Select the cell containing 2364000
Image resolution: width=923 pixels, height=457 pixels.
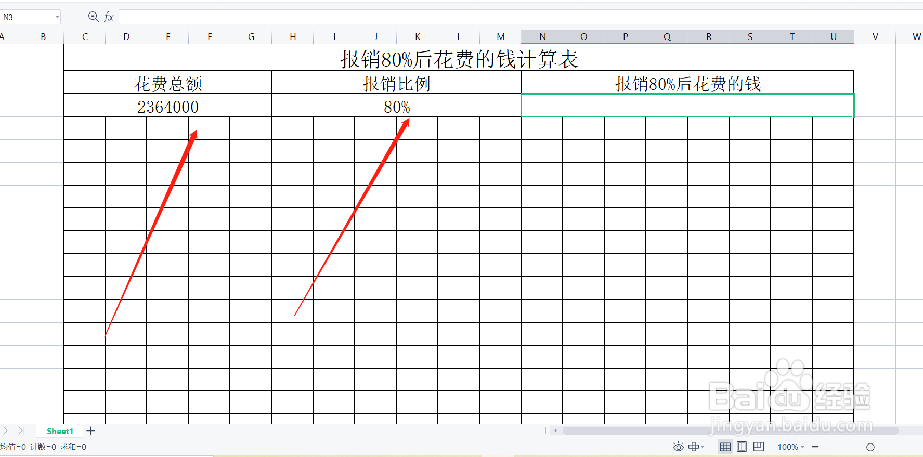coord(167,105)
